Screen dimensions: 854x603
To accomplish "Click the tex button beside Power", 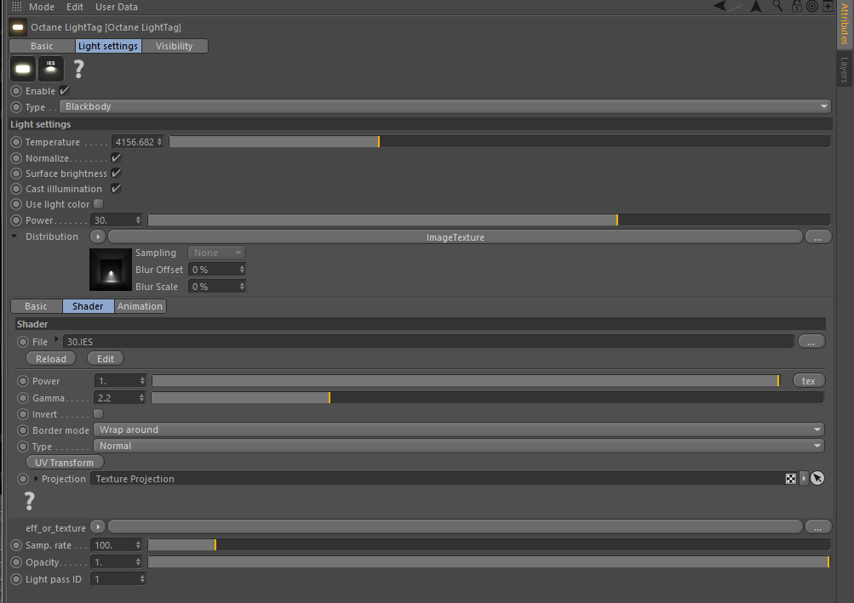I will 808,381.
